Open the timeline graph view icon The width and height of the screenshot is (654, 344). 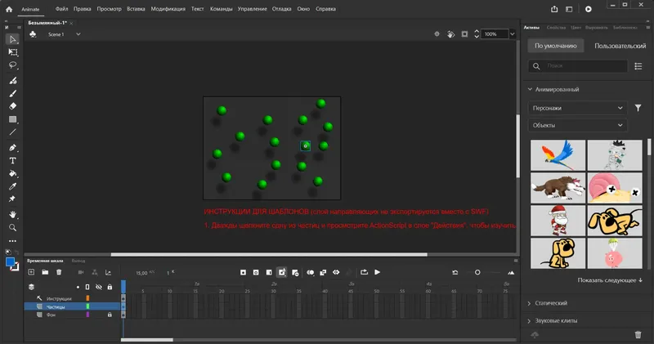pyautogui.click(x=109, y=272)
